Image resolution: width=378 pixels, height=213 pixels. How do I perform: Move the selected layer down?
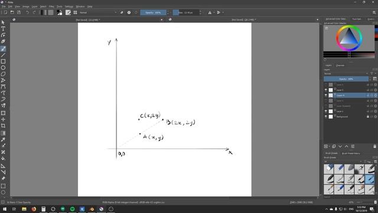pos(340,146)
